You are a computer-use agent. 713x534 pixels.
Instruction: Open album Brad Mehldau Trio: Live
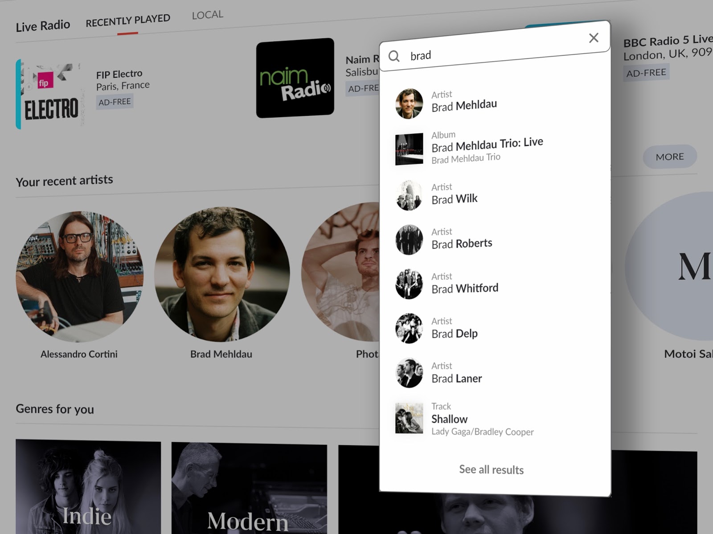click(x=495, y=149)
